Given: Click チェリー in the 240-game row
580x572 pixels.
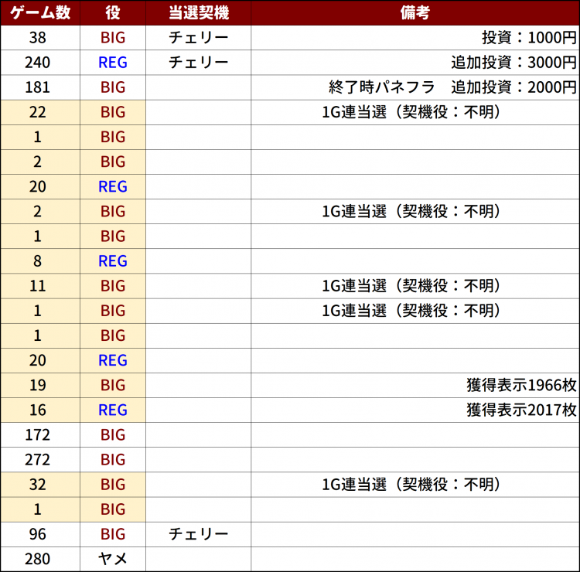Looking at the screenshot, I should [198, 63].
